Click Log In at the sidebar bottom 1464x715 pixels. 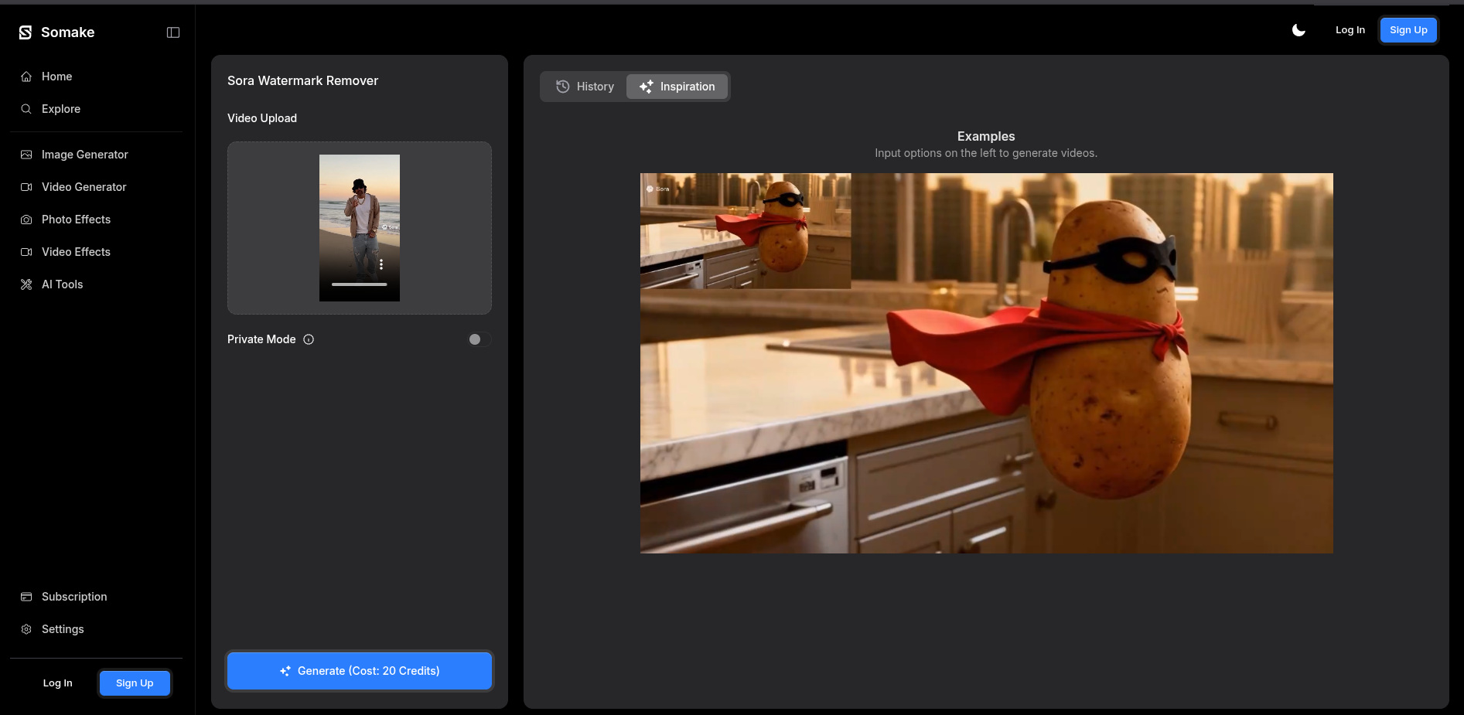click(57, 683)
